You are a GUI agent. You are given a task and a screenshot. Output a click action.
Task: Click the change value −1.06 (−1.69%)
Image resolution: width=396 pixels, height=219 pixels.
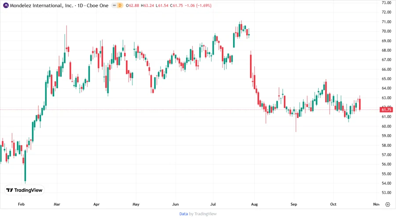tap(198, 5)
